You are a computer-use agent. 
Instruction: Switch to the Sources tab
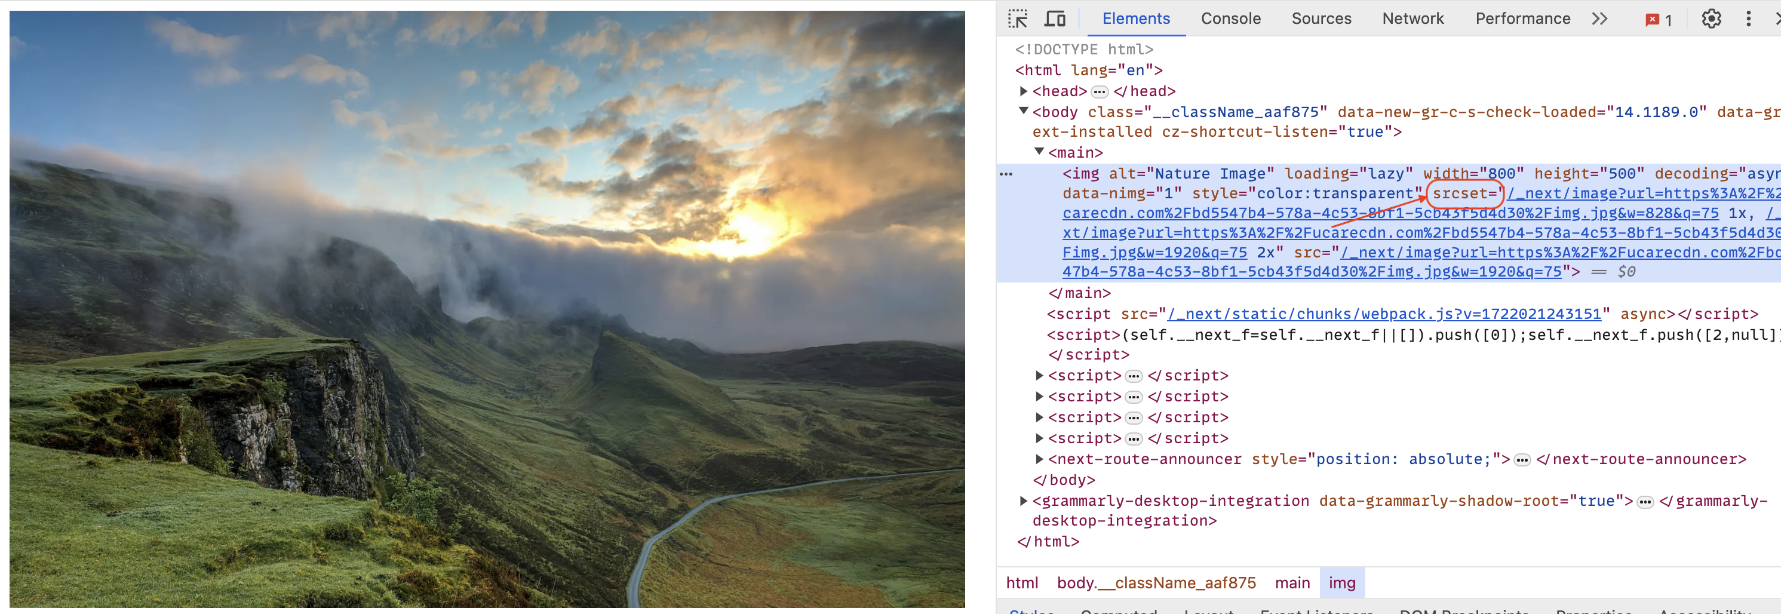tap(1321, 19)
